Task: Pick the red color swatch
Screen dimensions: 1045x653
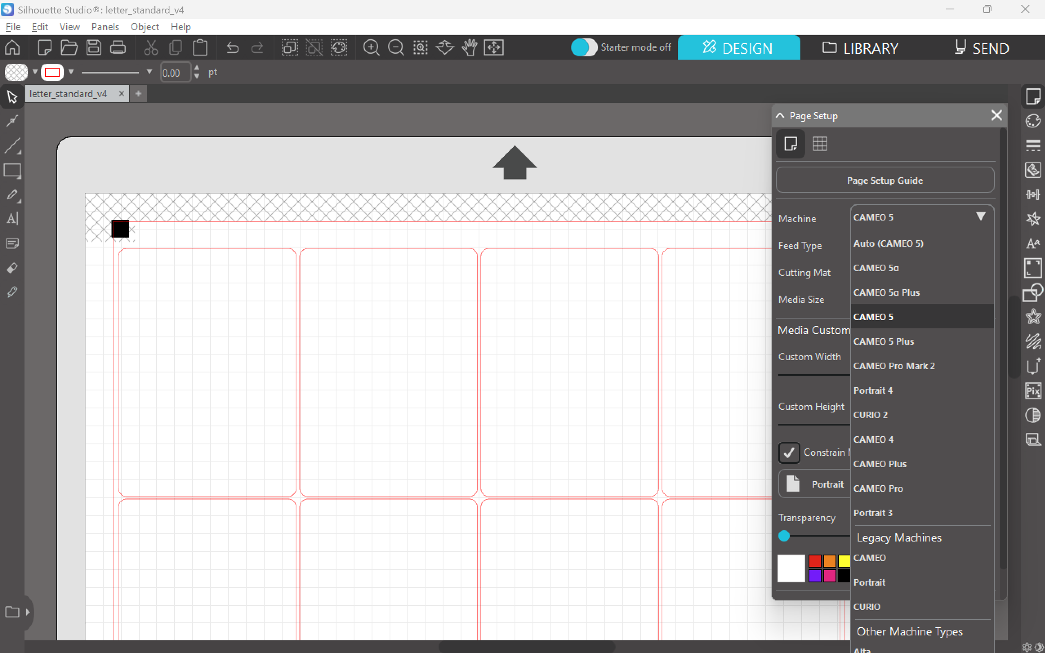Action: tap(814, 561)
